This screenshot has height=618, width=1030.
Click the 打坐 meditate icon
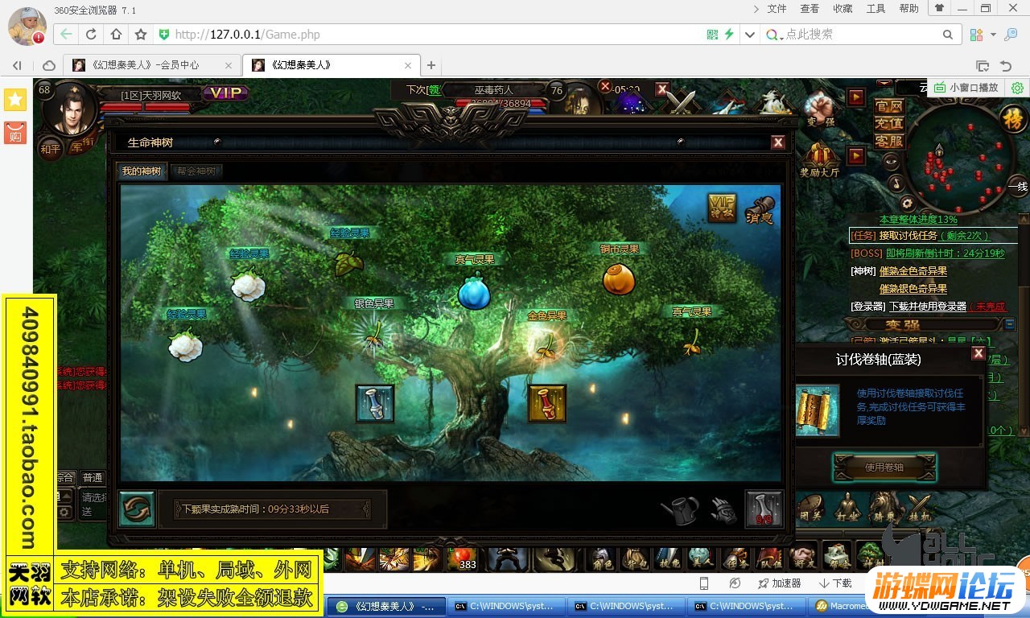848,507
